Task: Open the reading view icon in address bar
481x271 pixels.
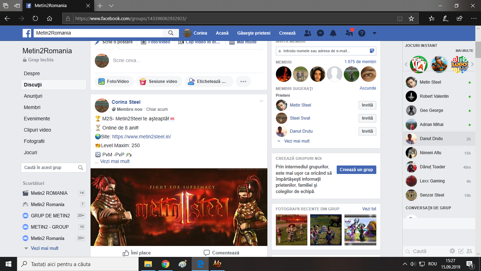Action: 400,18
